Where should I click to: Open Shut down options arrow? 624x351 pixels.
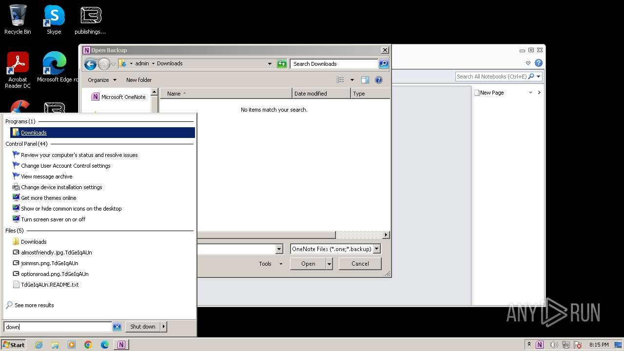pyautogui.click(x=163, y=327)
